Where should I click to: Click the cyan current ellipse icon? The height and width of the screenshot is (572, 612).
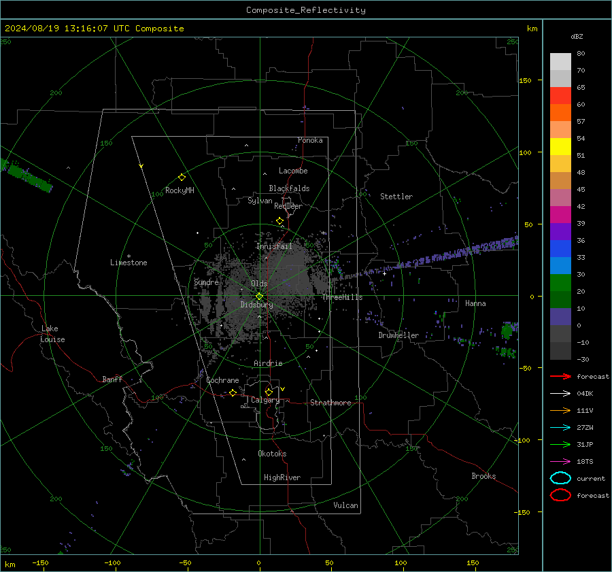(x=560, y=478)
